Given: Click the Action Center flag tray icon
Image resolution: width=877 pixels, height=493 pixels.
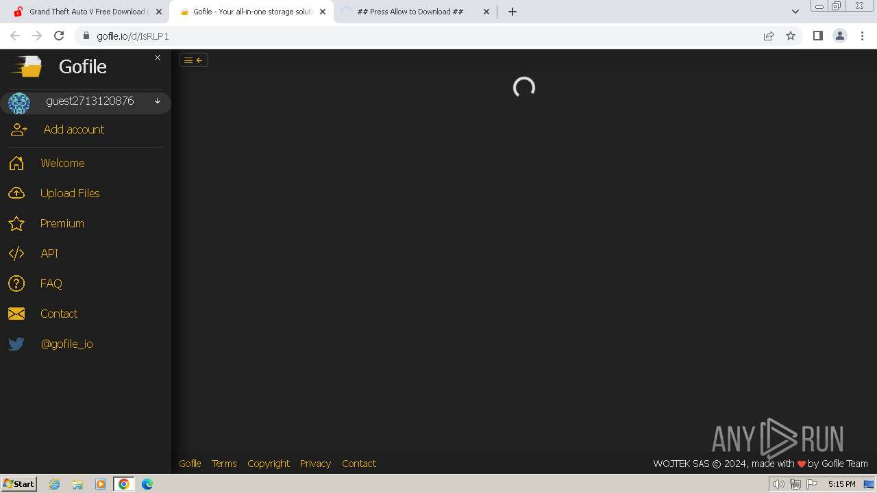Looking at the screenshot, I should coord(812,484).
